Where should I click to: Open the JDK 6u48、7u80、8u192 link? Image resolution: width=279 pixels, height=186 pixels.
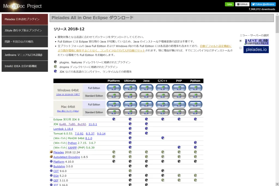coord(72,124)
